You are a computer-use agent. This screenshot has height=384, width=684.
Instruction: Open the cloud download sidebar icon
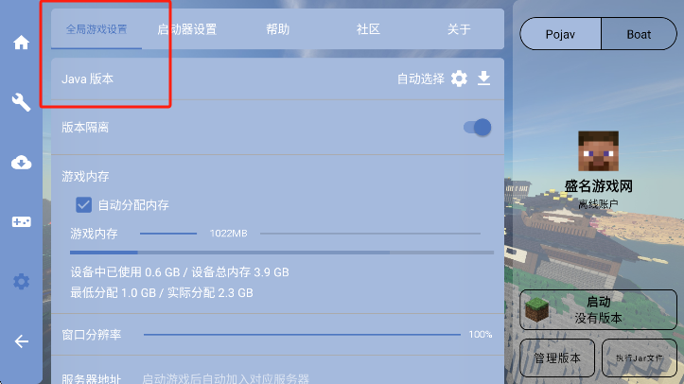pyautogui.click(x=21, y=163)
